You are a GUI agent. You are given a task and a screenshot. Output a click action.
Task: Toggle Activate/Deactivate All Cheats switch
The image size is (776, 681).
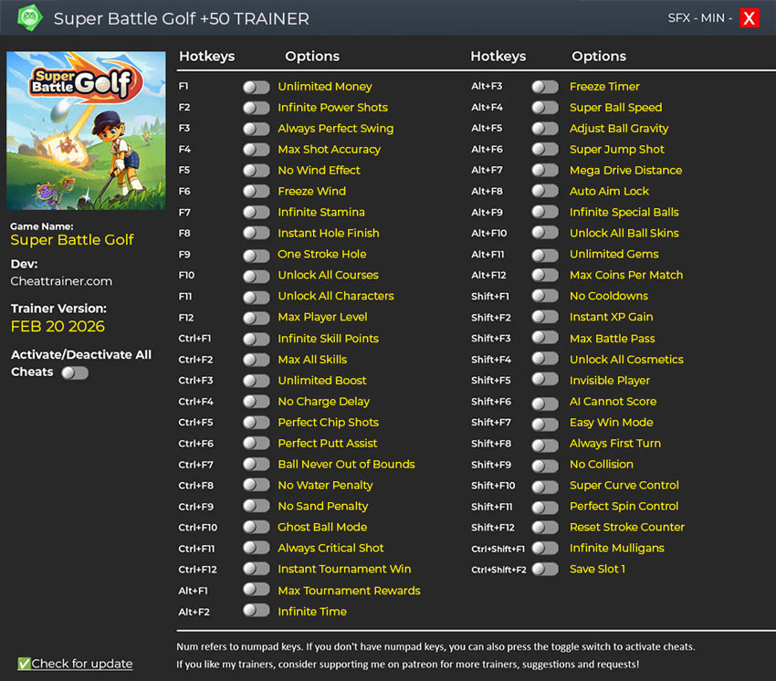pos(74,372)
